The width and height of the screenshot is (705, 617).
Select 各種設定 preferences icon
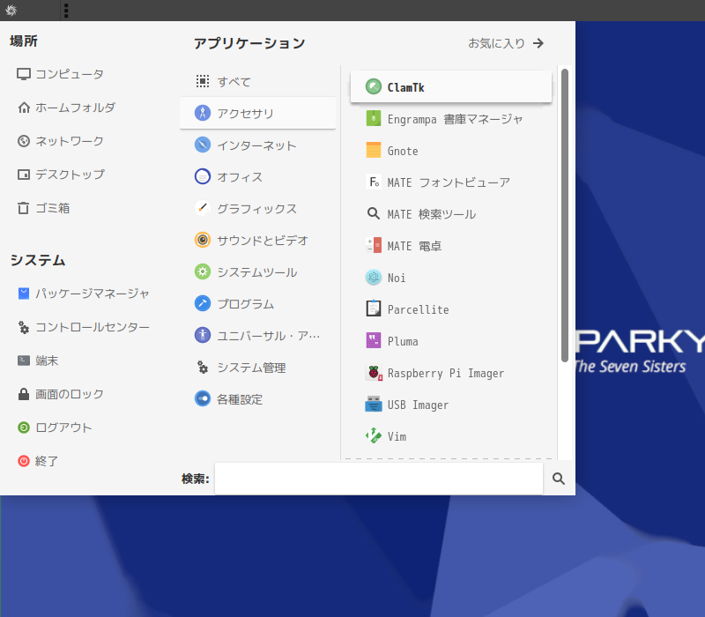pyautogui.click(x=203, y=399)
